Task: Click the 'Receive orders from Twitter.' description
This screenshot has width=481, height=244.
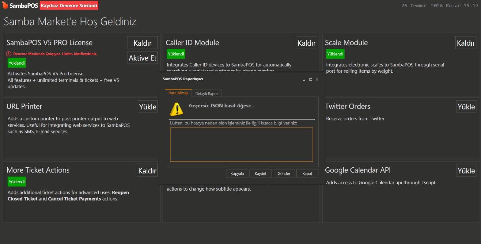Action: click(356, 119)
